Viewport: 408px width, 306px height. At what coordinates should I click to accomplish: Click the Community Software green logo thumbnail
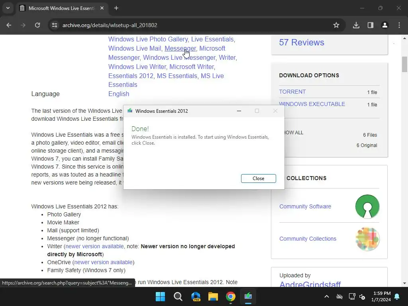[367, 207]
